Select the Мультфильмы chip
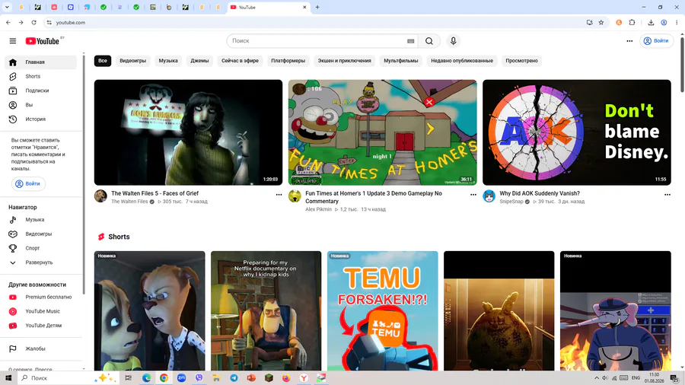Image resolution: width=685 pixels, height=385 pixels. [400, 61]
